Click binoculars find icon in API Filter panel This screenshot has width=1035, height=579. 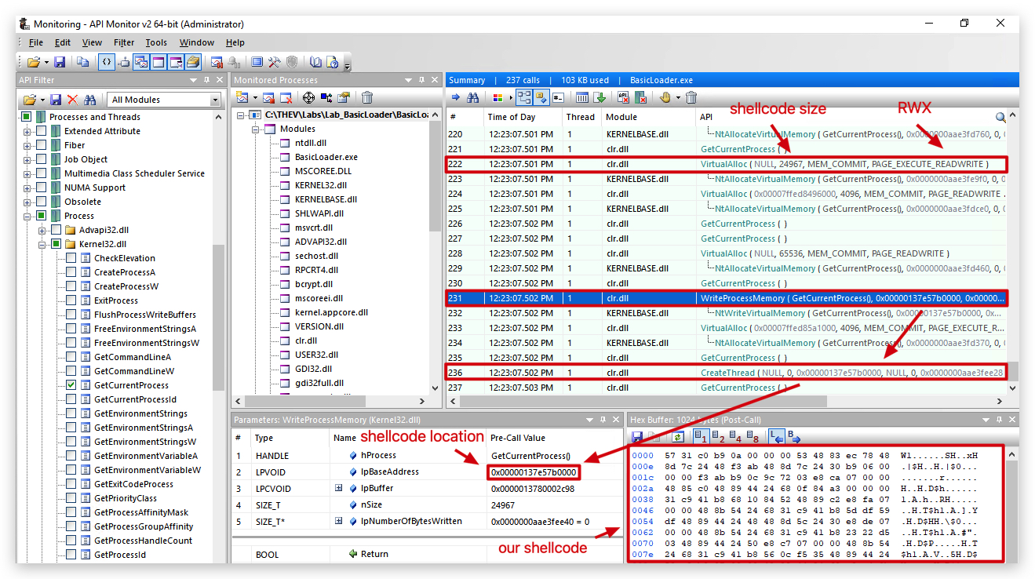90,100
